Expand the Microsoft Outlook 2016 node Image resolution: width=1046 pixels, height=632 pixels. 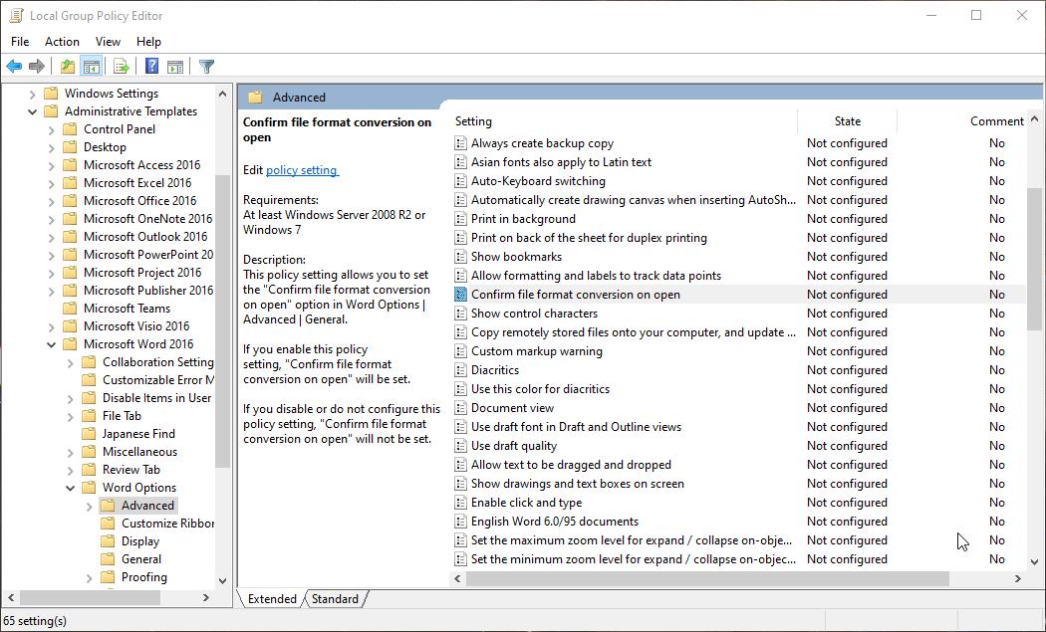(52, 237)
